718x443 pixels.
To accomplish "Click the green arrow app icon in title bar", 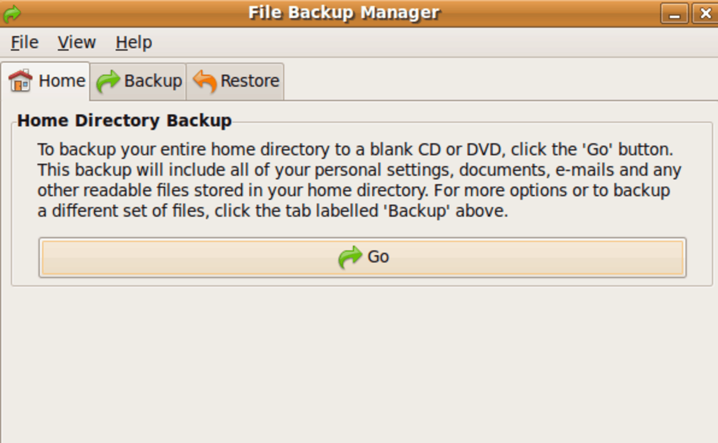I will pyautogui.click(x=12, y=14).
